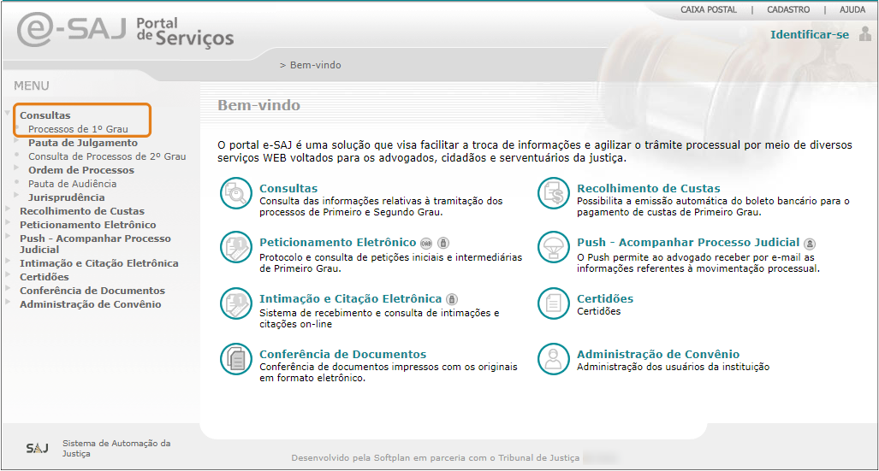Click the SAJ logo in the footer
Screen dimensions: 879x471
click(x=37, y=448)
